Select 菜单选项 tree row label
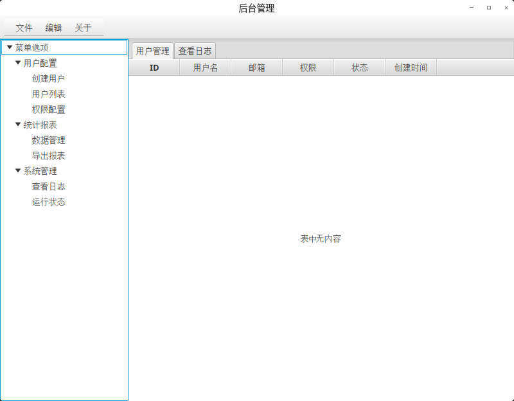This screenshot has height=401, width=514. [x=31, y=48]
